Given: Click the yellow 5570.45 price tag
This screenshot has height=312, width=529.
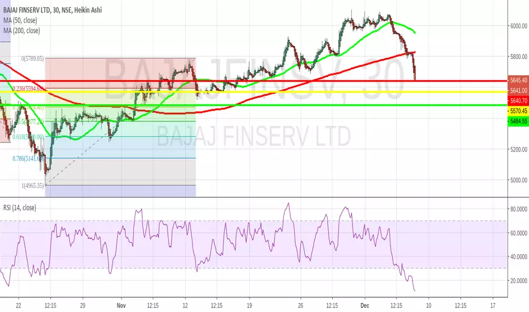Looking at the screenshot, I should 518,111.
